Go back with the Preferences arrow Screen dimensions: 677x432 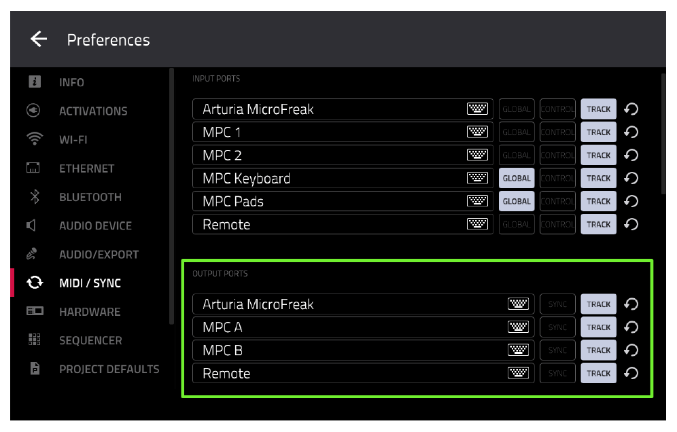[39, 39]
